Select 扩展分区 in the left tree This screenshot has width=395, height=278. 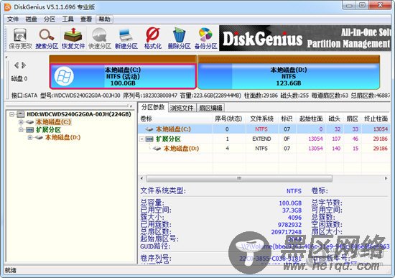click(48, 130)
